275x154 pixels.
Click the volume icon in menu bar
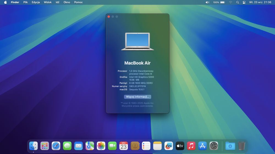[x=207, y=2]
